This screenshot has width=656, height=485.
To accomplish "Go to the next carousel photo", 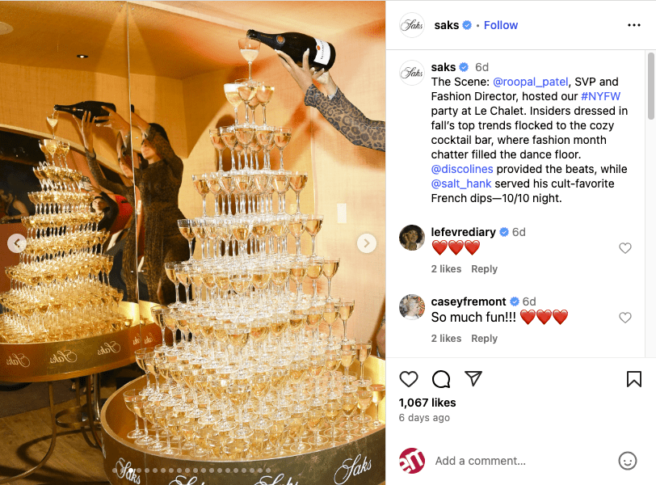I will [x=367, y=243].
